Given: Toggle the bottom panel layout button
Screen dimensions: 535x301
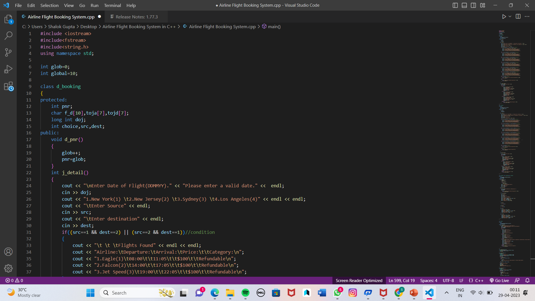Looking at the screenshot, I should tap(464, 5).
